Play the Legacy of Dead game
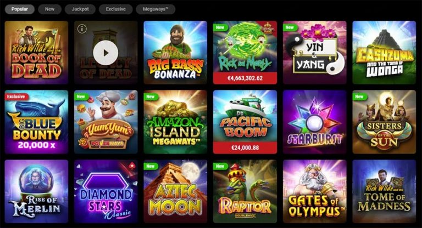Image resolution: width=422 pixels, height=228 pixels. coord(105,53)
